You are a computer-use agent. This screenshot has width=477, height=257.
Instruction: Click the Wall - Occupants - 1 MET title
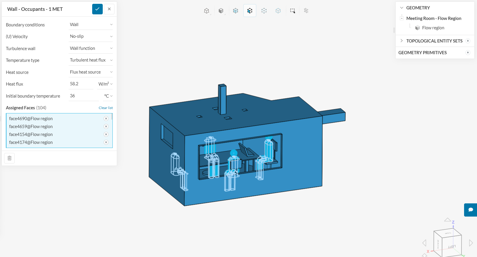[35, 9]
